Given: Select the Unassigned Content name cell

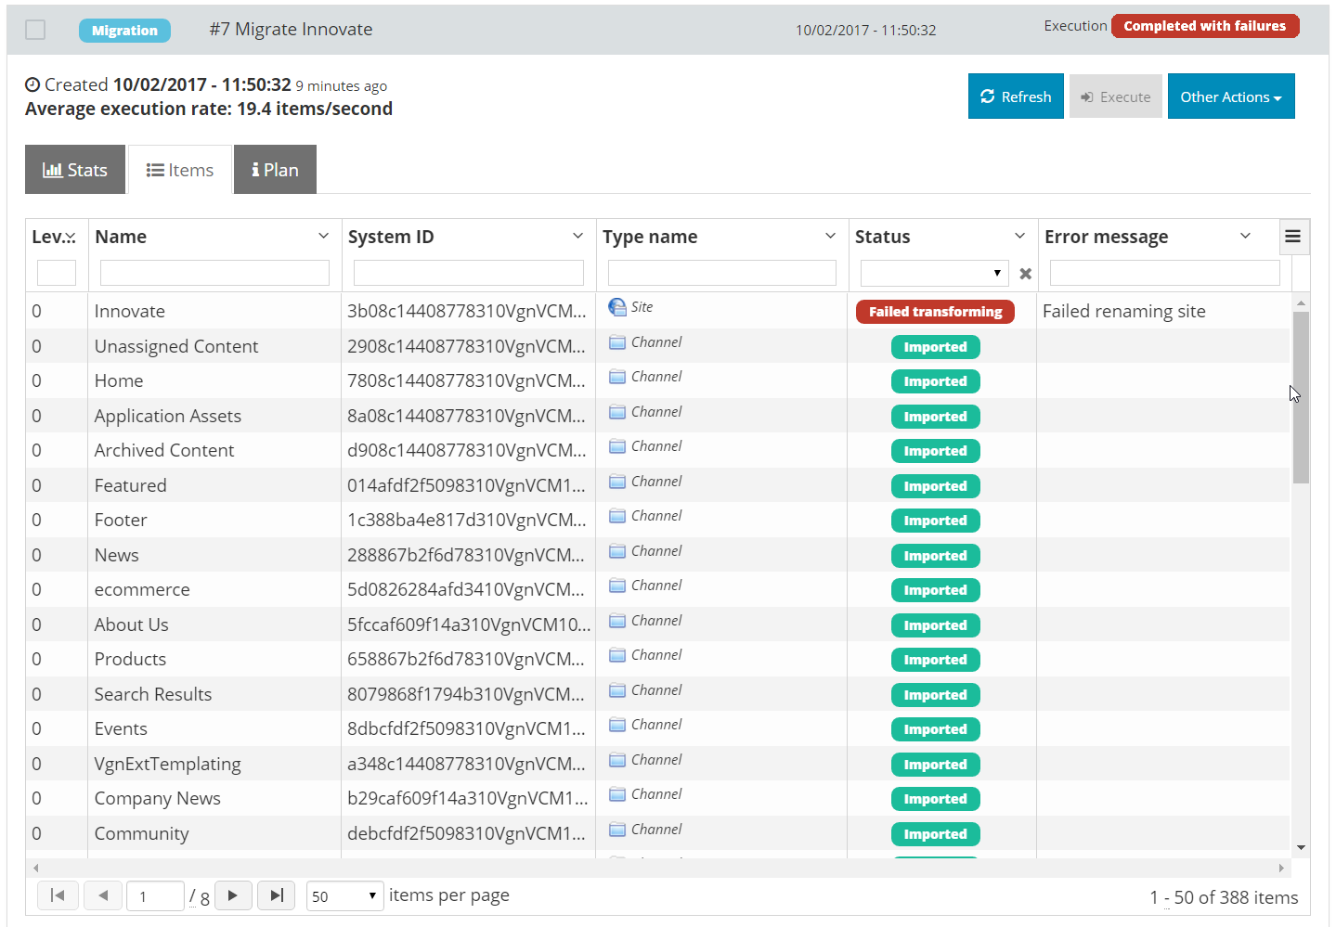Looking at the screenshot, I should (214, 346).
